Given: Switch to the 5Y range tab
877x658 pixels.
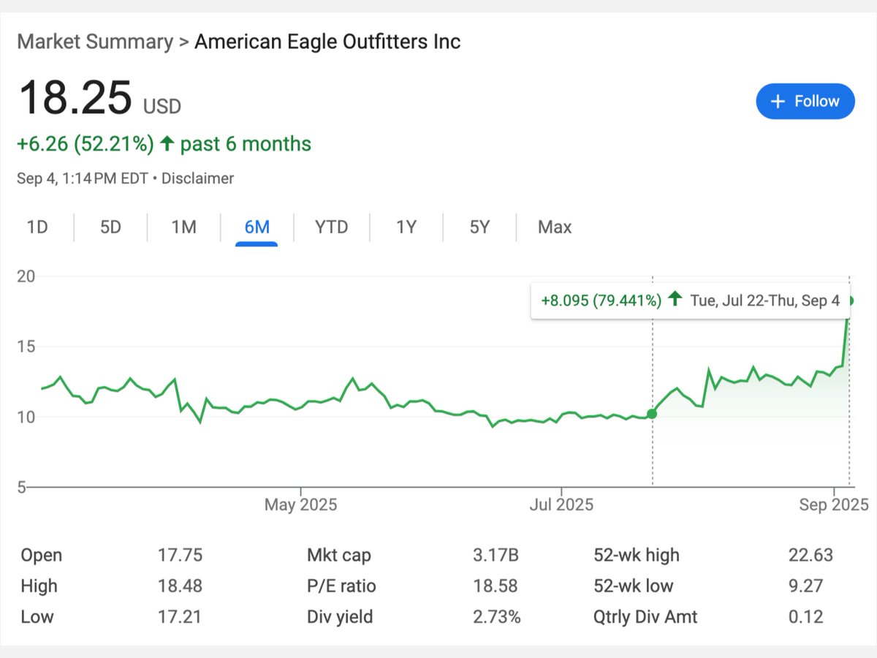Looking at the screenshot, I should click(x=479, y=227).
